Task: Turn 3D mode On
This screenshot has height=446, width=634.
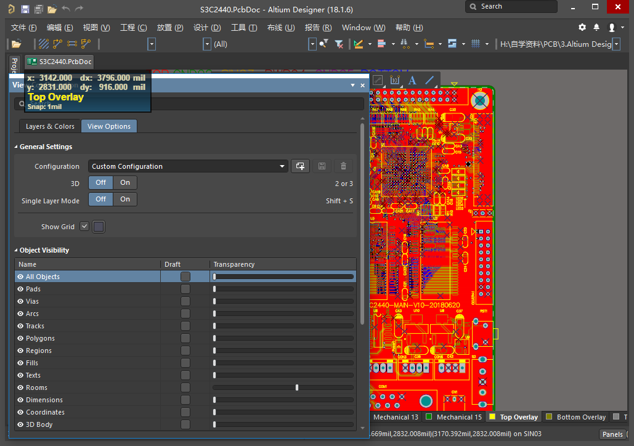Action: (x=125, y=183)
